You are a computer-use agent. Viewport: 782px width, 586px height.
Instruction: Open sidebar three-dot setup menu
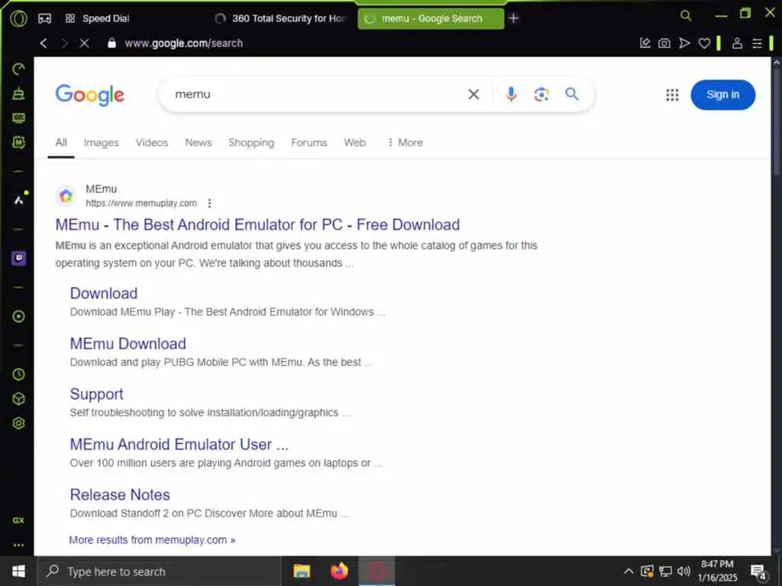[18, 545]
